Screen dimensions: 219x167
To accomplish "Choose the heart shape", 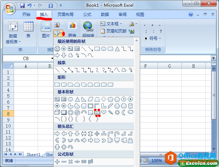I will pyautogui.click(x=104, y=112).
